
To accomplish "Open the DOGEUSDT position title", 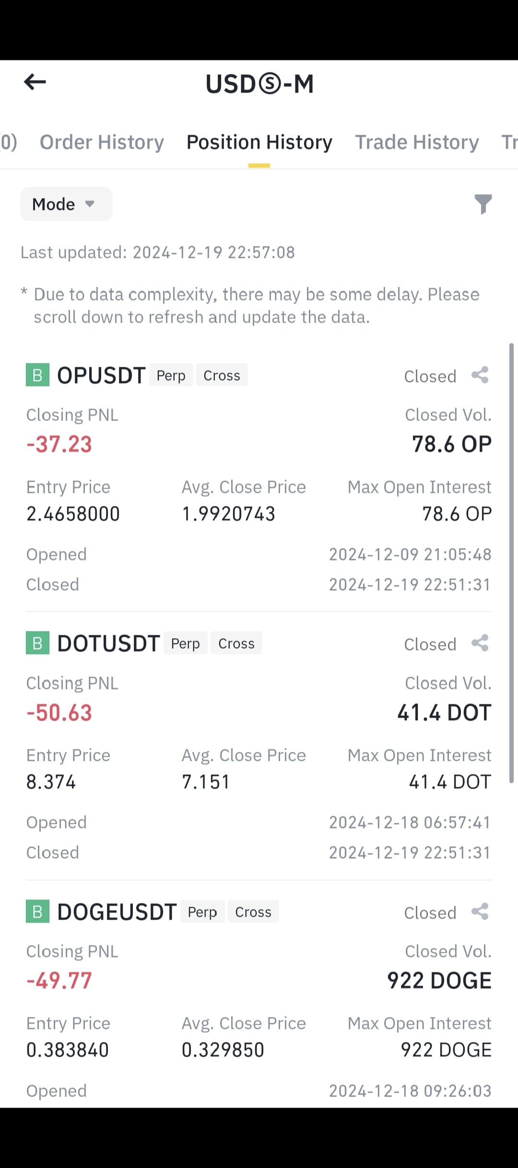I will (x=117, y=912).
